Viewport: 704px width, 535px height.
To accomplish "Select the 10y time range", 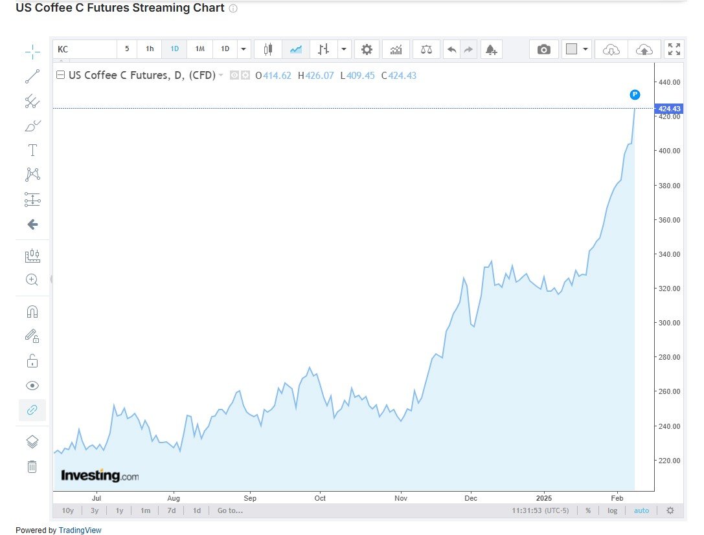I will click(x=68, y=510).
